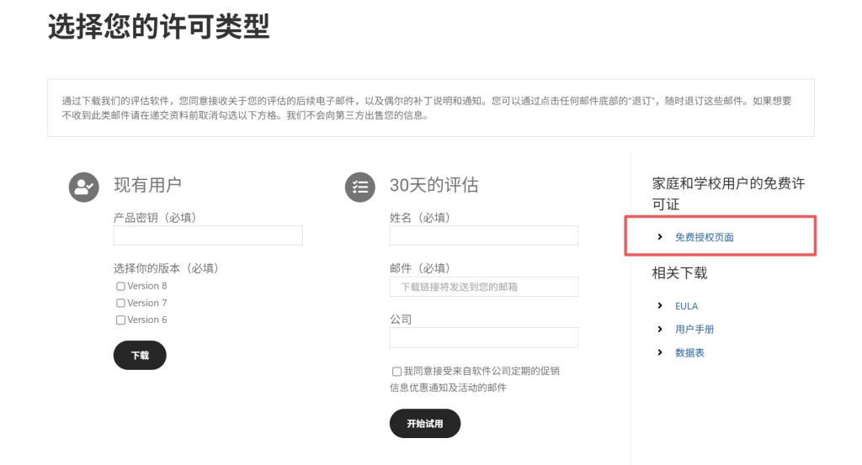The height and width of the screenshot is (465, 862).
Task: Click the 姓名 text field
Action: (x=483, y=235)
